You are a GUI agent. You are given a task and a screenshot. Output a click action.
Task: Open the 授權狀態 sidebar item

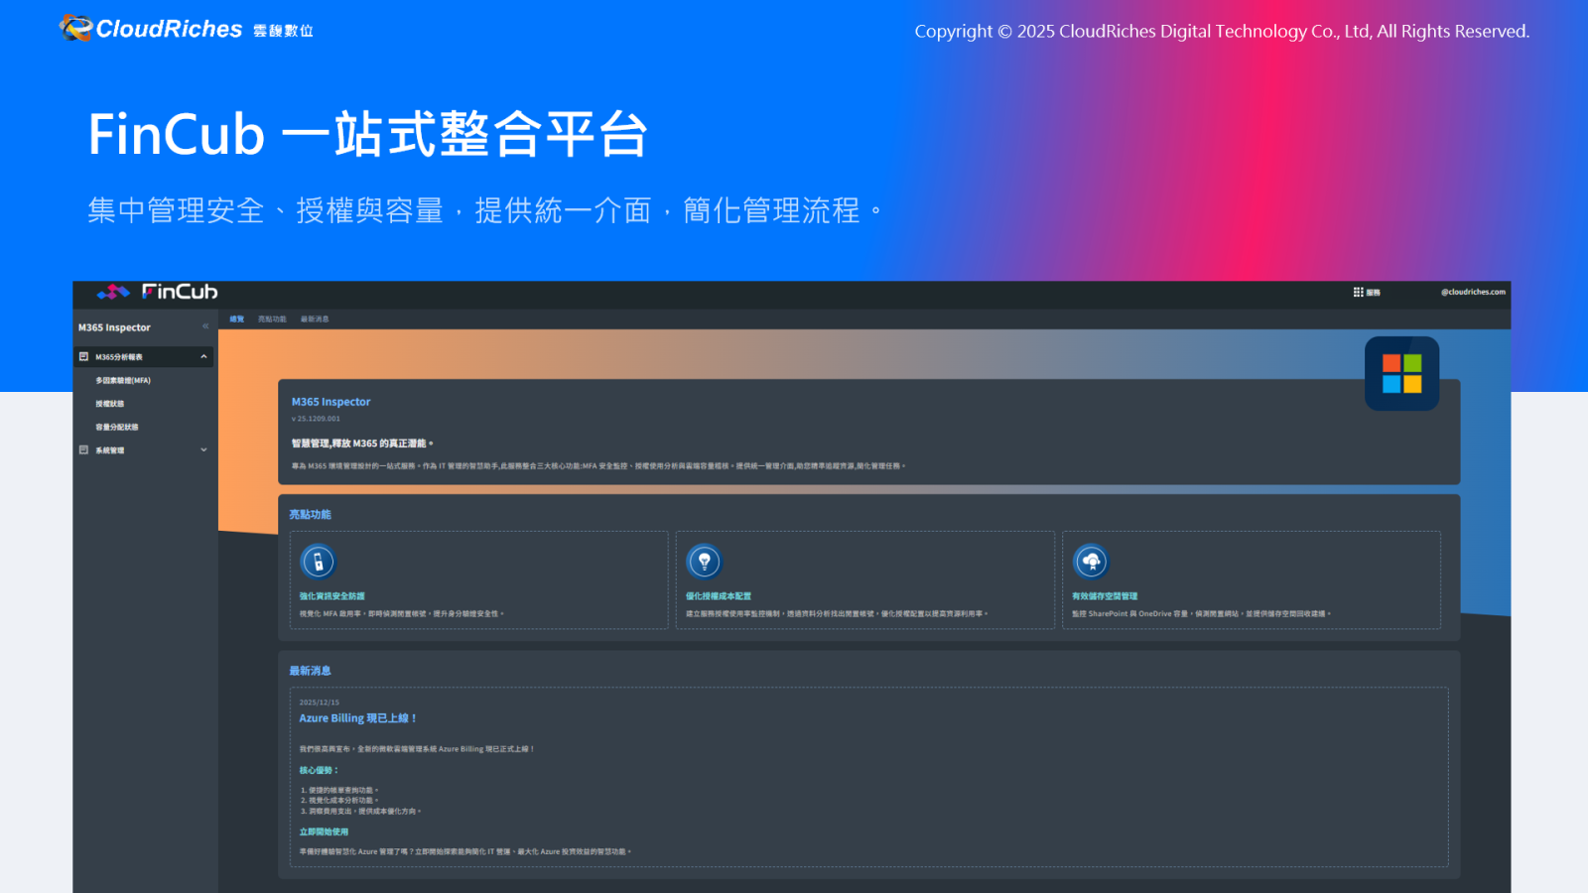110,404
